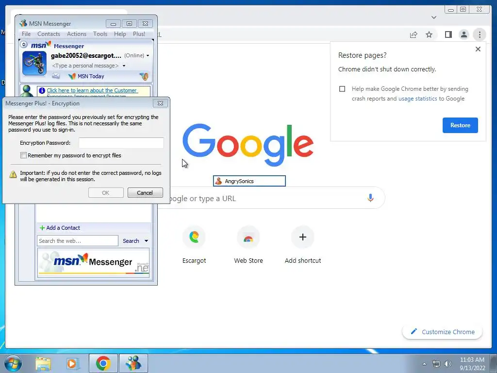Click the mail envelope icon in Messenger
This screenshot has height=373, width=497.
pyautogui.click(x=56, y=76)
